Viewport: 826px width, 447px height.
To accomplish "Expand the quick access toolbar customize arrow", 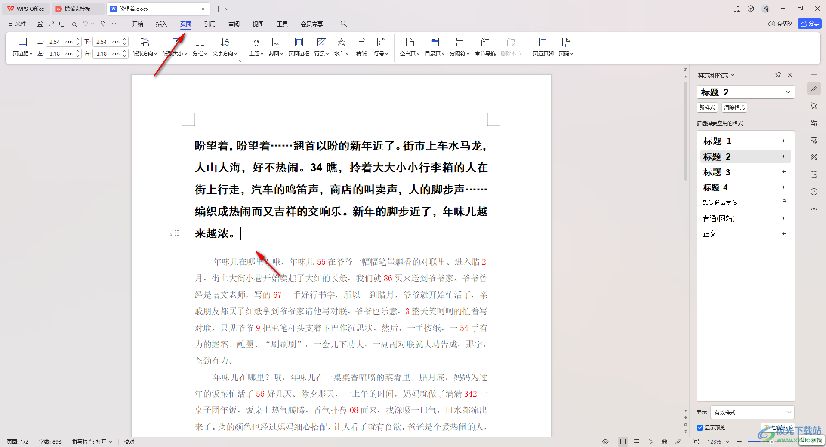I will (114, 24).
